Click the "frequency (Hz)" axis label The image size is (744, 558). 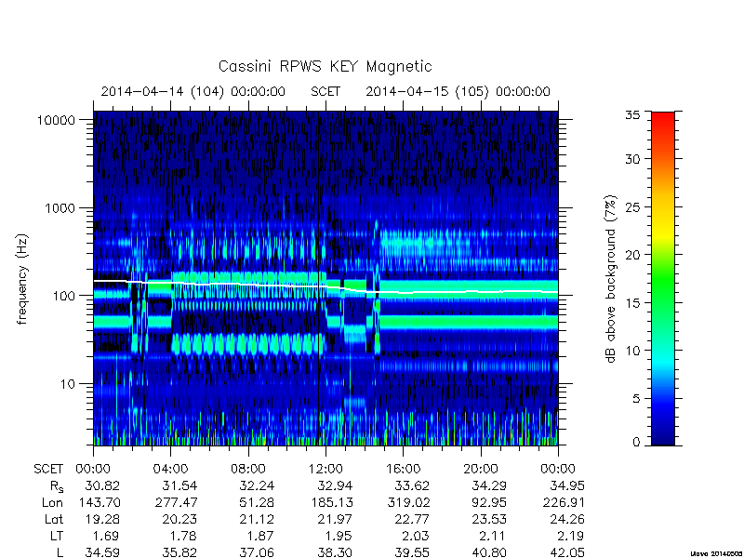coord(21,279)
